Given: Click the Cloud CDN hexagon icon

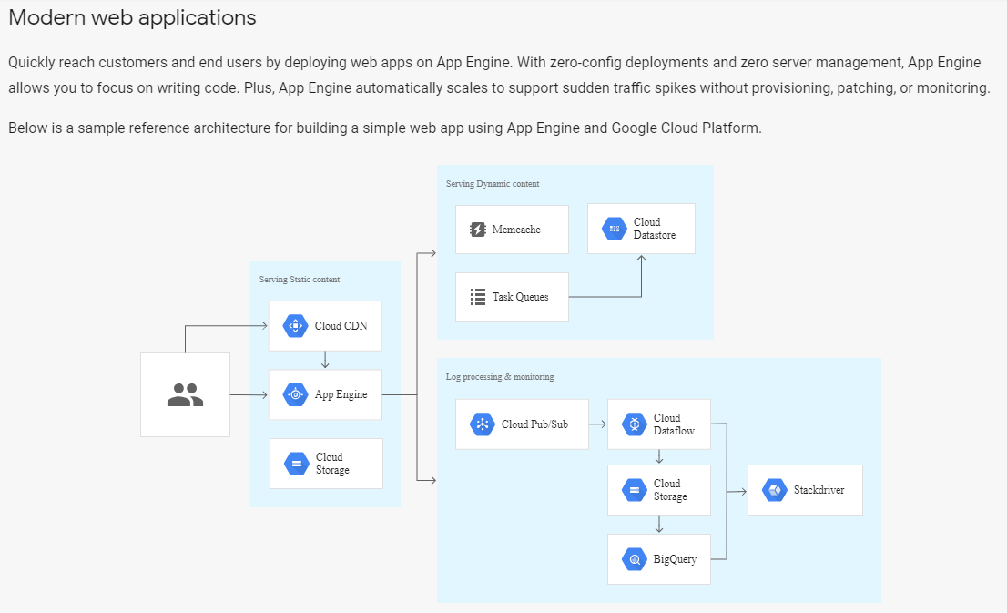Looking at the screenshot, I should [295, 326].
